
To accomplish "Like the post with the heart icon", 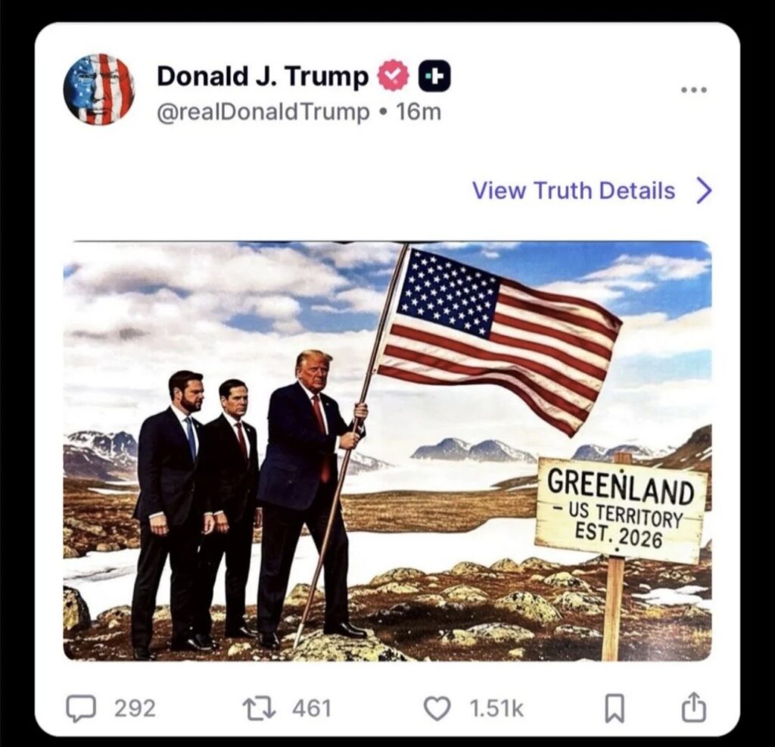I will [437, 708].
